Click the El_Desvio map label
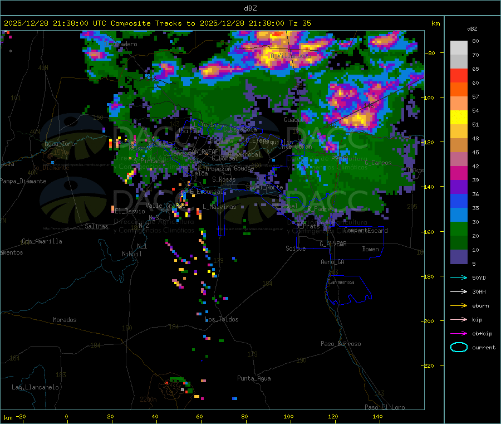 130,211
